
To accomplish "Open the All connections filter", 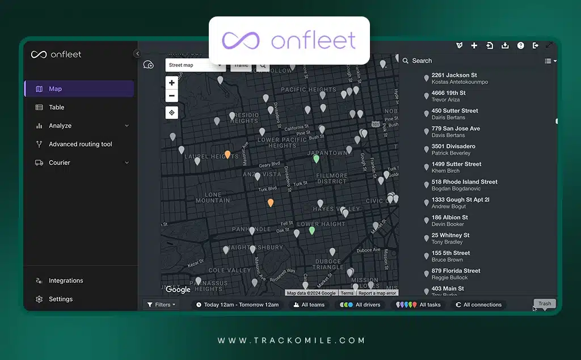I will tap(478, 305).
